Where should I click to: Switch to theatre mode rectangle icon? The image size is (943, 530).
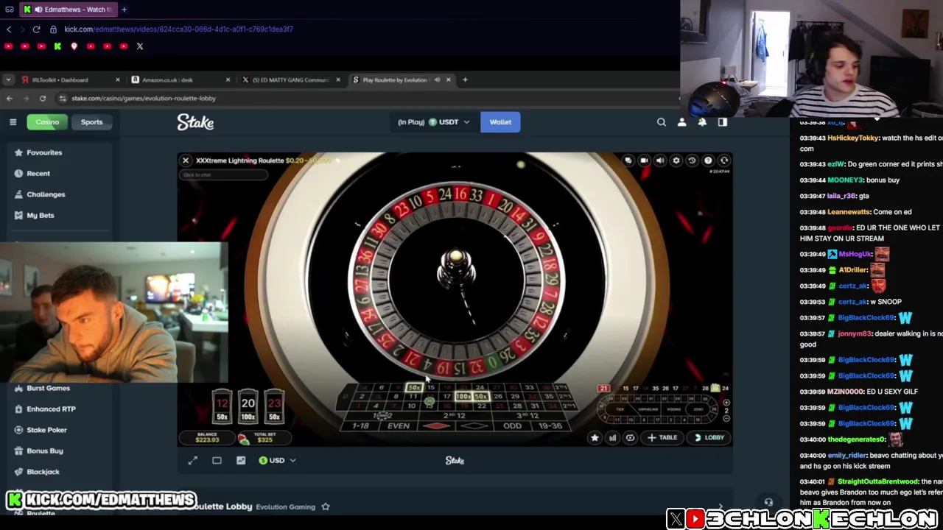pyautogui.click(x=217, y=461)
